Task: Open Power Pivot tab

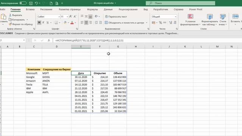Action: click(x=195, y=9)
